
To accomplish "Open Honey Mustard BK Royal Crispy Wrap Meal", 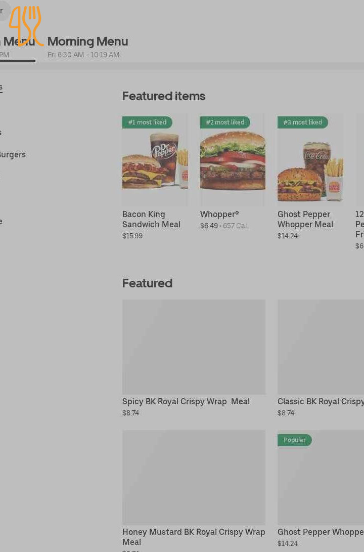I will click(194, 537).
